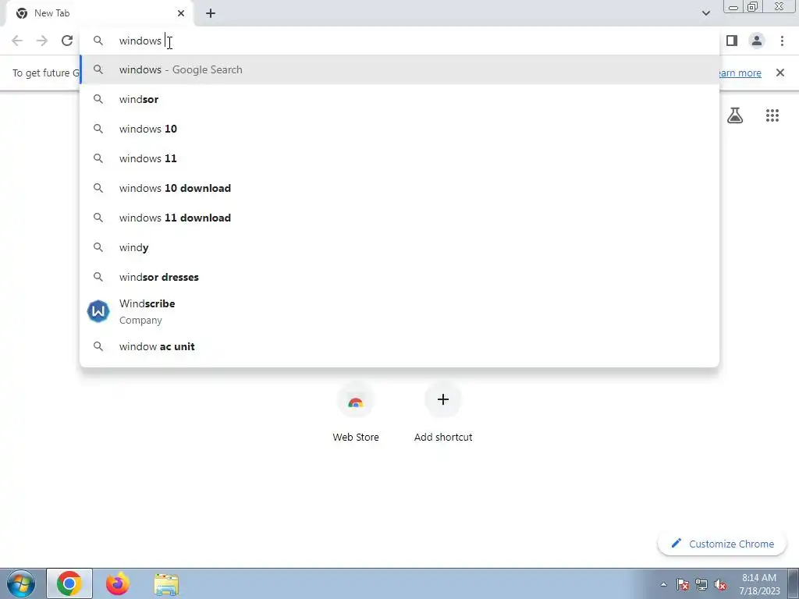Click the search icon beside 'windows 11'
The width and height of the screenshot is (799, 599).
click(98, 158)
